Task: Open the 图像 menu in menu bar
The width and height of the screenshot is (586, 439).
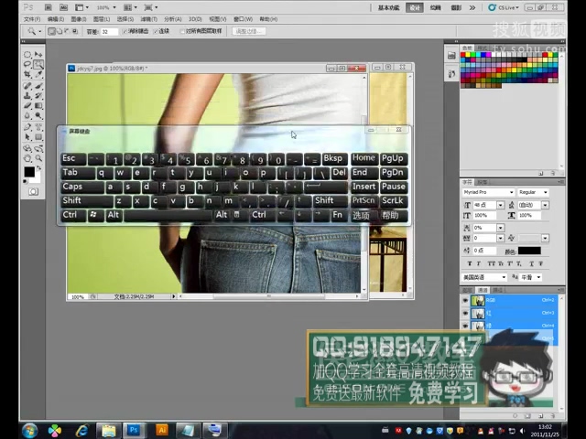Action: point(79,19)
